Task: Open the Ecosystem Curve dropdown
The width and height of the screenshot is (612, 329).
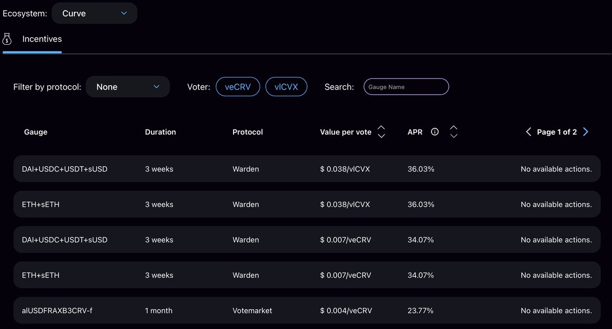Action: pos(94,13)
